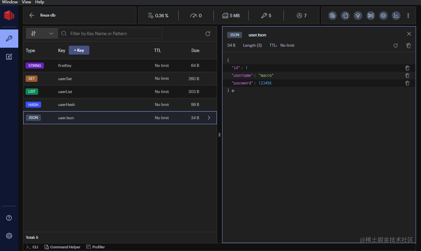Click the total memory 5 MB indicator
Image resolution: width=421 pixels, height=251 pixels.
click(x=231, y=16)
